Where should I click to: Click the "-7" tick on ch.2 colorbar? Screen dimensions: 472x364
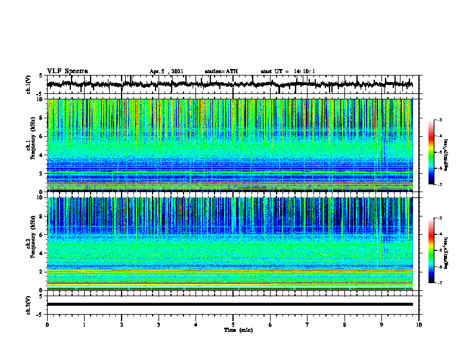439,283
